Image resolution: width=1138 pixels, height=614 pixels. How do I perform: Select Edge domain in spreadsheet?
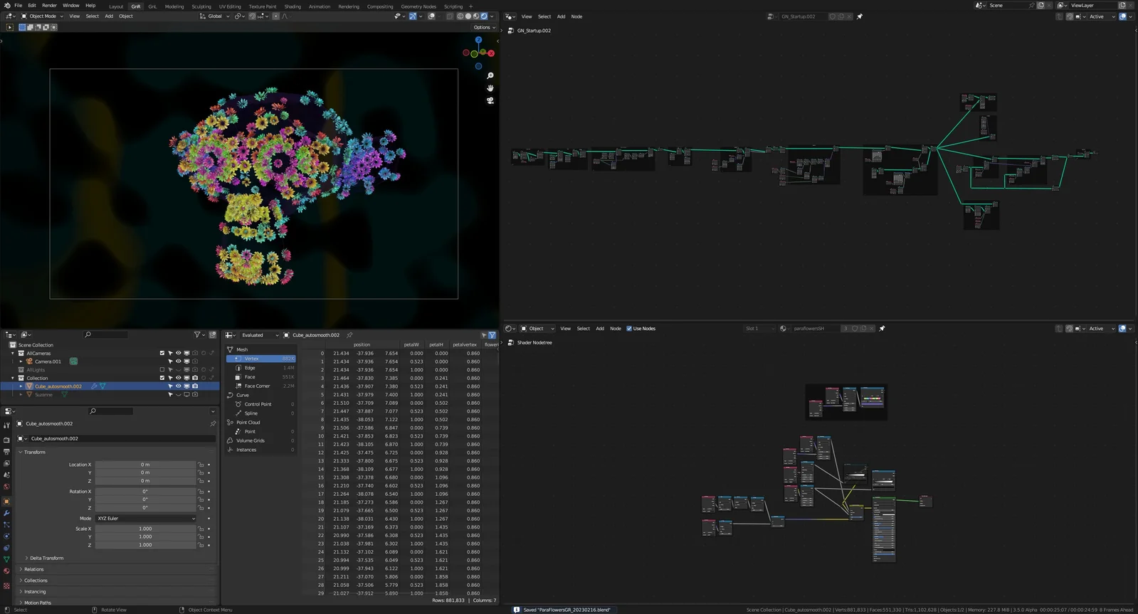(260, 368)
